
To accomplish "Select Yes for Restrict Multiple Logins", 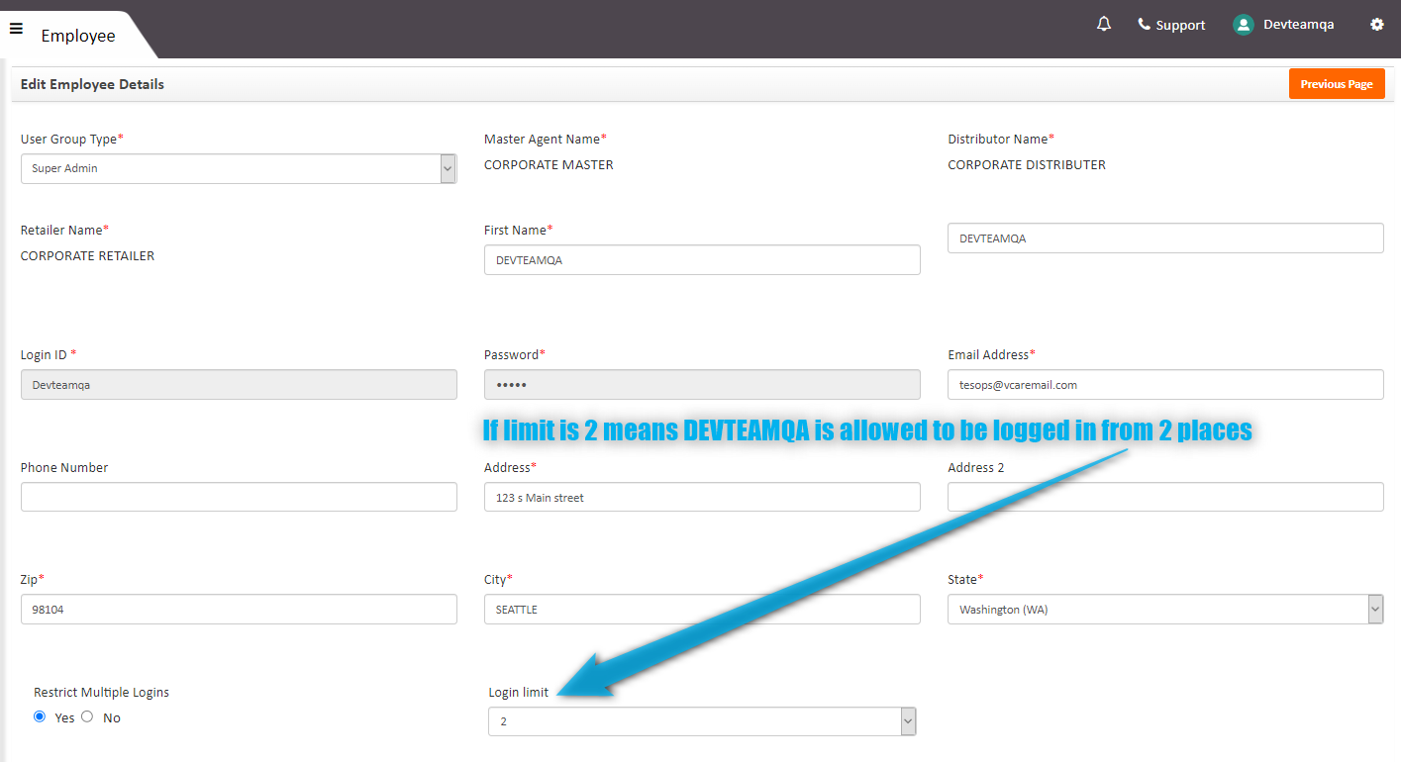I will (40, 716).
